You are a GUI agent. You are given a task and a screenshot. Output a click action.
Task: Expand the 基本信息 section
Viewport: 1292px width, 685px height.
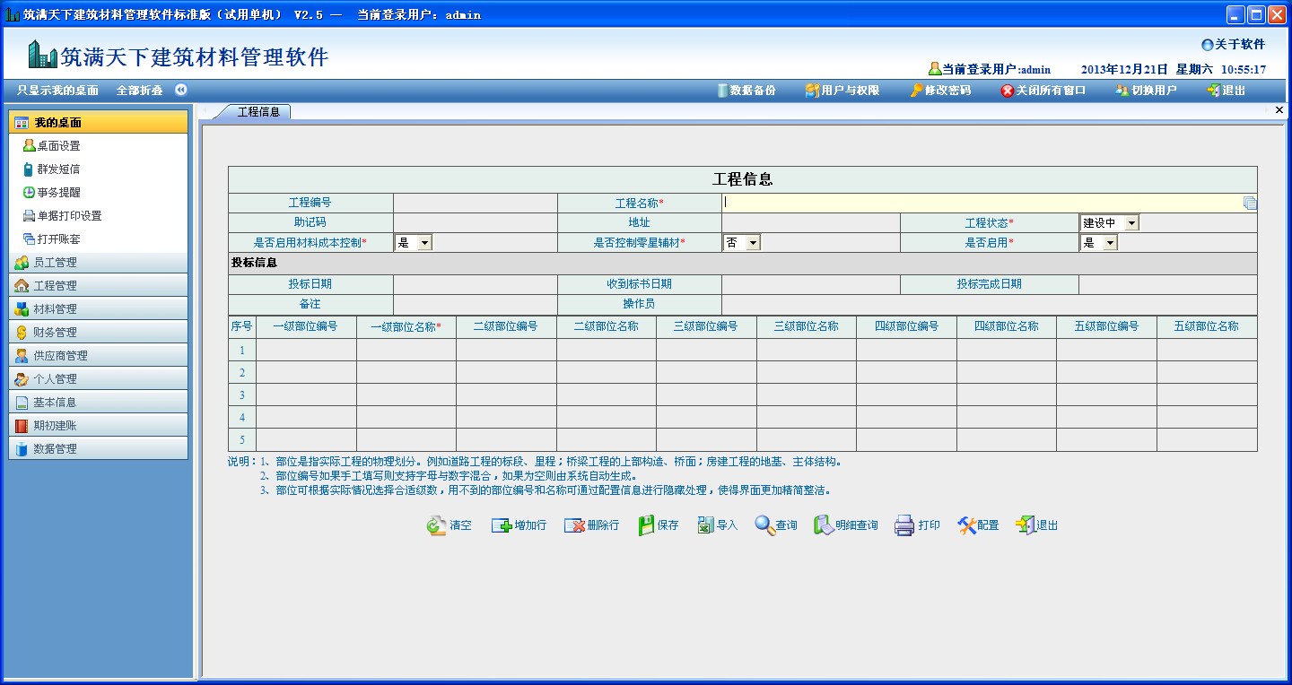pyautogui.click(x=99, y=402)
